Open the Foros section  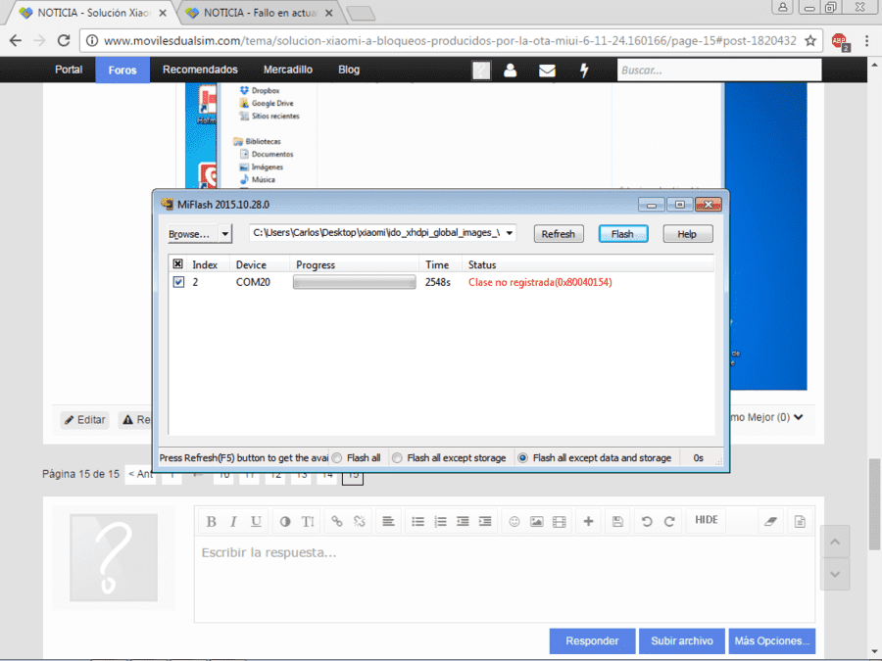point(122,70)
